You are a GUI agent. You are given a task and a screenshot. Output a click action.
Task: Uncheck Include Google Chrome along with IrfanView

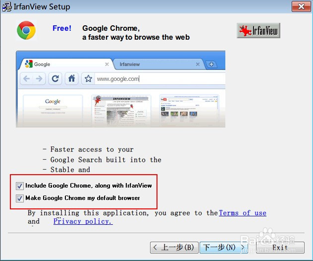pyautogui.click(x=20, y=186)
